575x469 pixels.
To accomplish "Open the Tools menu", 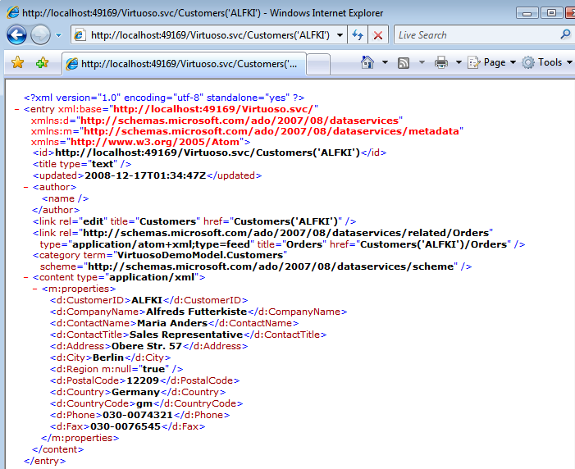I will (x=543, y=63).
